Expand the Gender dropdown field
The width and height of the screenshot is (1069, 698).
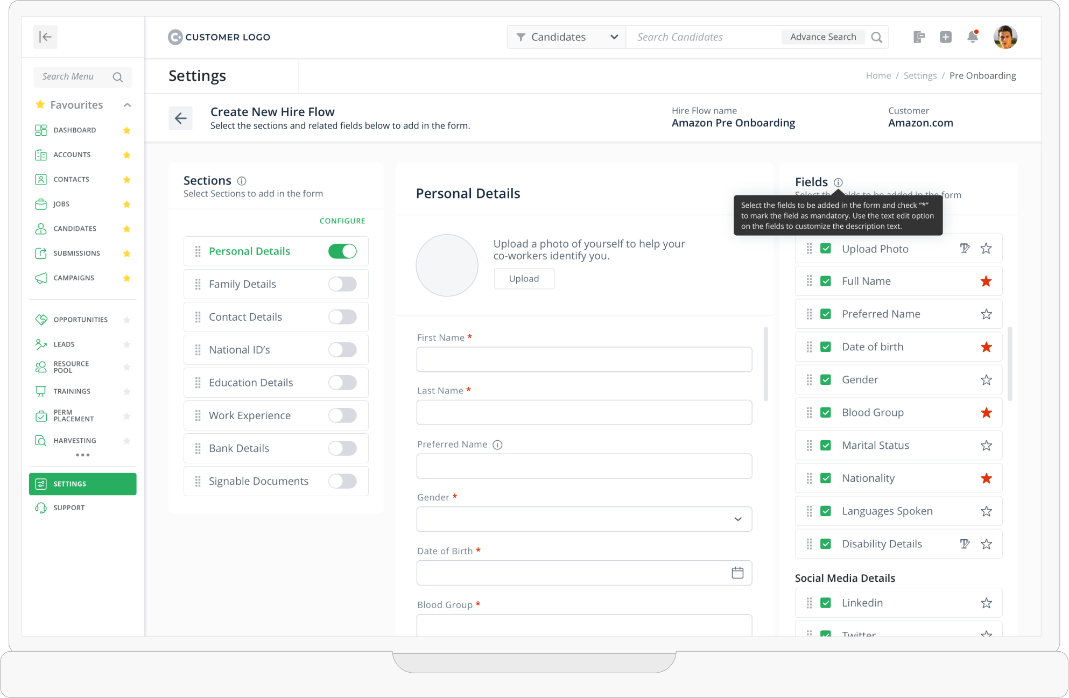pos(584,519)
